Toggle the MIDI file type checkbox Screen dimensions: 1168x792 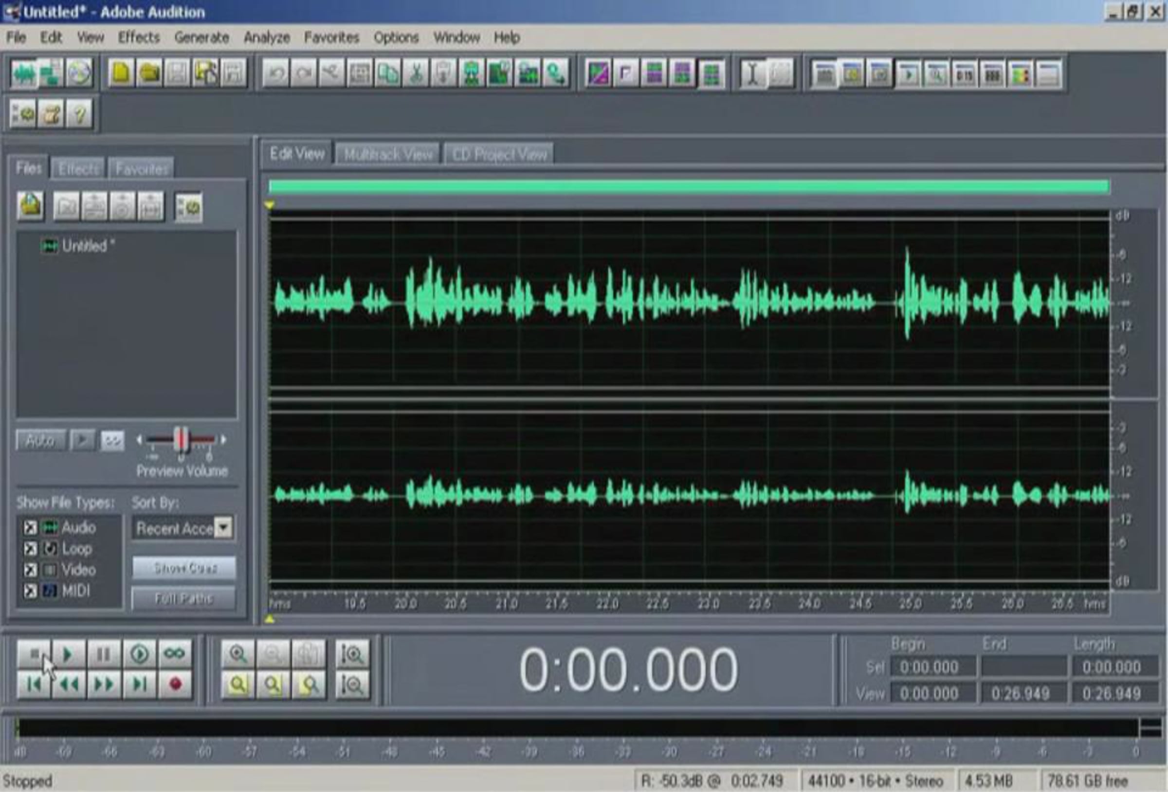(x=30, y=591)
